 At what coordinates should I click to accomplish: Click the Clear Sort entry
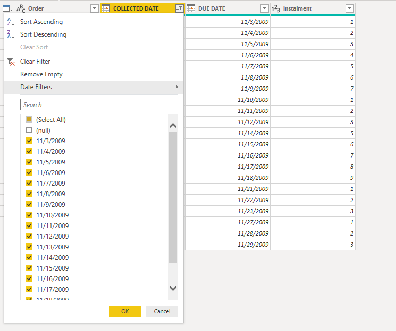(x=34, y=47)
